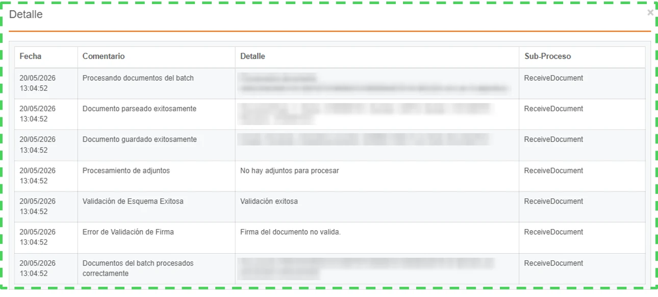Select 'Documento guardado exitosamente' comment
The height and width of the screenshot is (297, 658).
140,139
